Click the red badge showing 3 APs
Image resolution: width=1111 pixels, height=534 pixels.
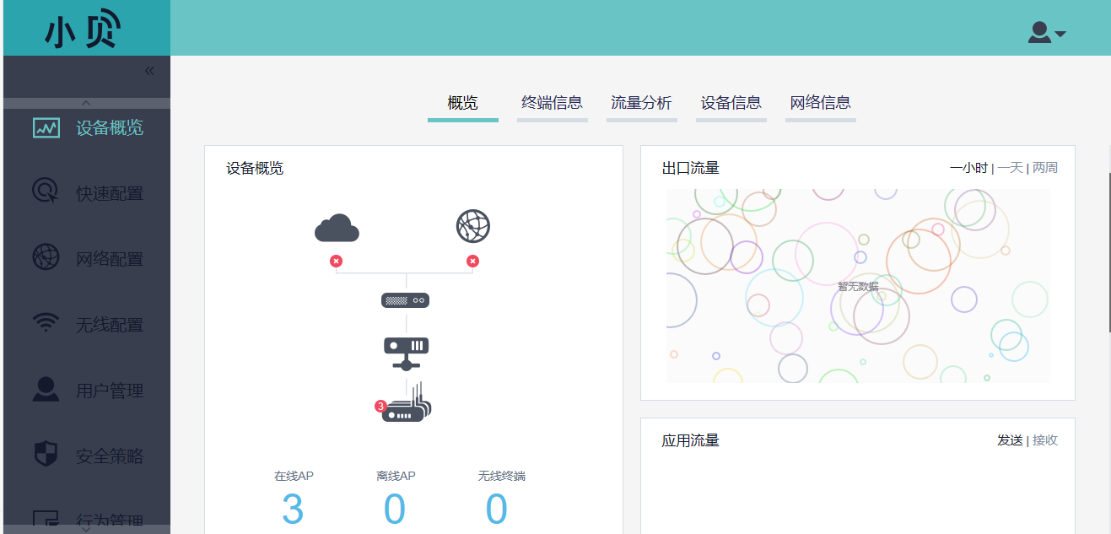pos(380,407)
